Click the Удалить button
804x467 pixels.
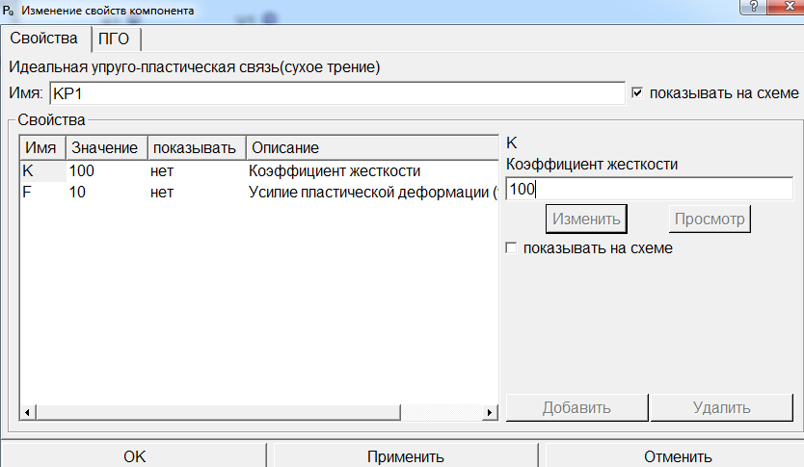click(x=721, y=407)
